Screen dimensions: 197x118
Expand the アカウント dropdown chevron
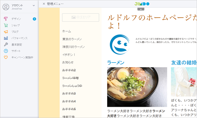click(34, 6)
